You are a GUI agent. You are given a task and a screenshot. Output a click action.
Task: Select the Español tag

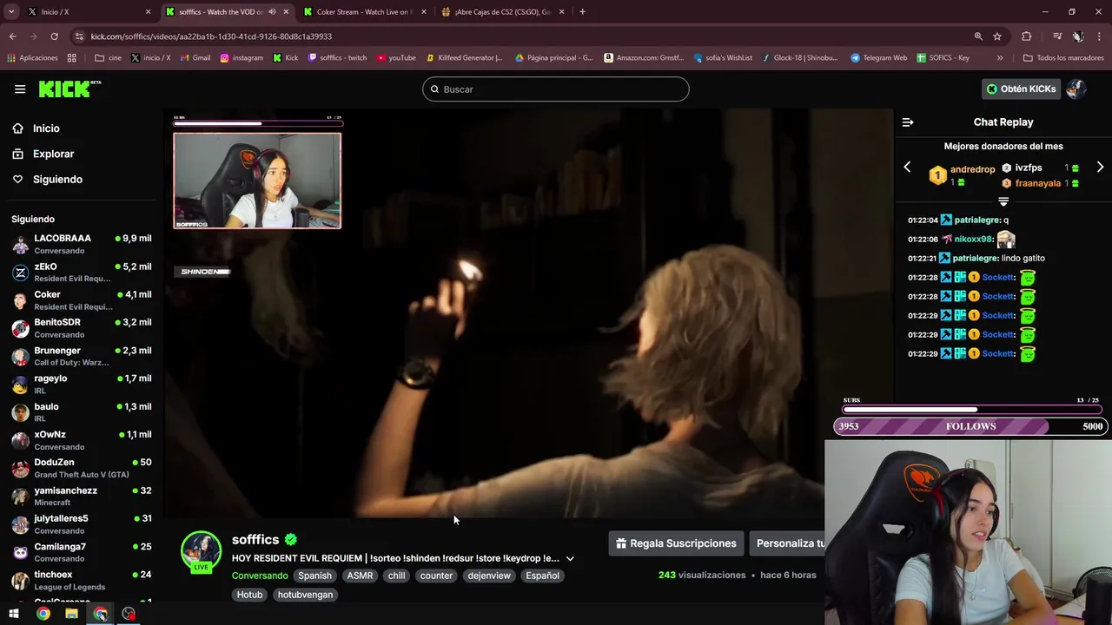(x=542, y=576)
